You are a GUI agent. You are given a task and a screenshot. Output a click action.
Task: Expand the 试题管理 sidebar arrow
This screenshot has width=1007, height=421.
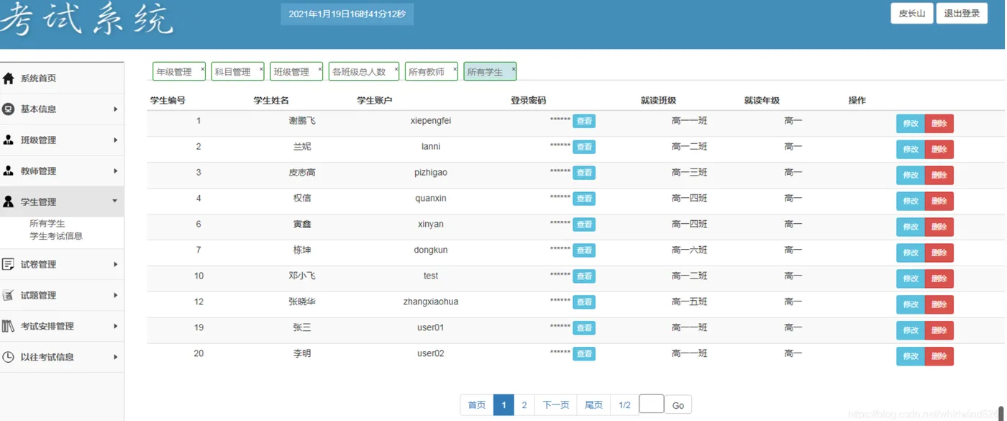click(115, 295)
